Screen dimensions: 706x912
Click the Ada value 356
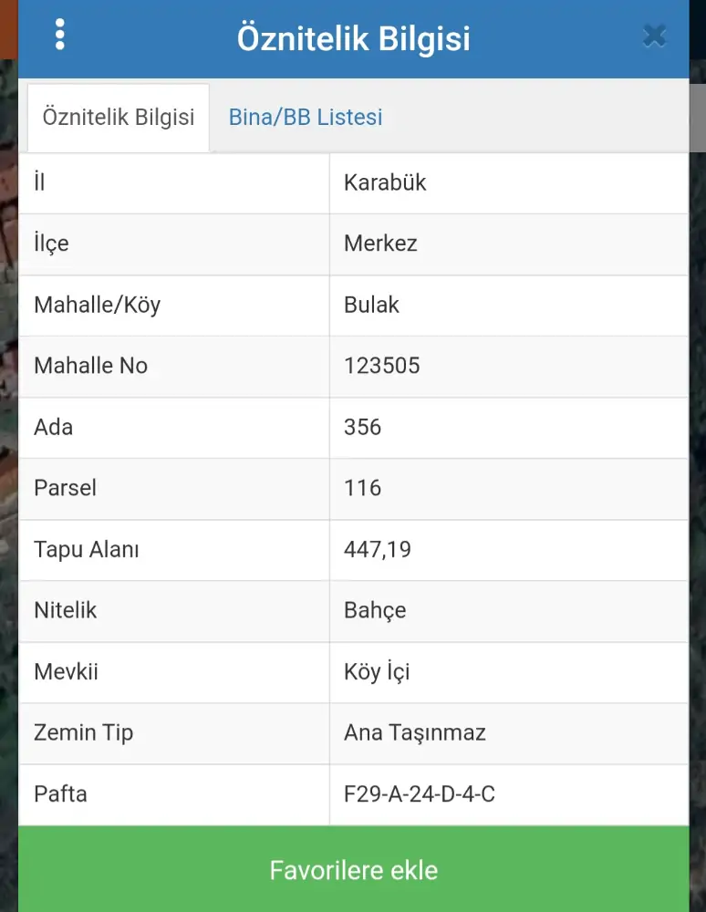[362, 427]
